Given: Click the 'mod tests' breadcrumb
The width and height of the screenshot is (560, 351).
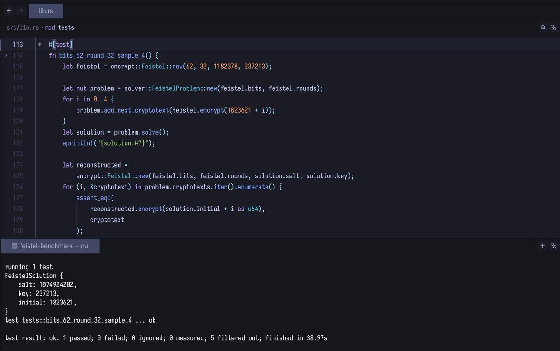Looking at the screenshot, I should pos(59,27).
